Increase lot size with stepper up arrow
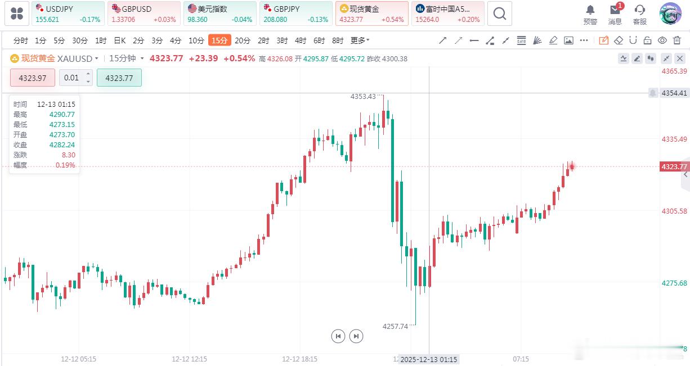 click(88, 74)
